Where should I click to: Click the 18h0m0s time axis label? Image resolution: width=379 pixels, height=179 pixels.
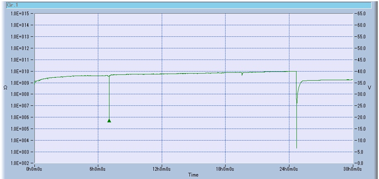(x=225, y=169)
